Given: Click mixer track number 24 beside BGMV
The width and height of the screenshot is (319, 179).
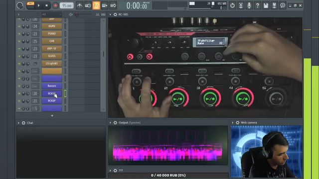Looking at the screenshot, I should tap(35, 26).
